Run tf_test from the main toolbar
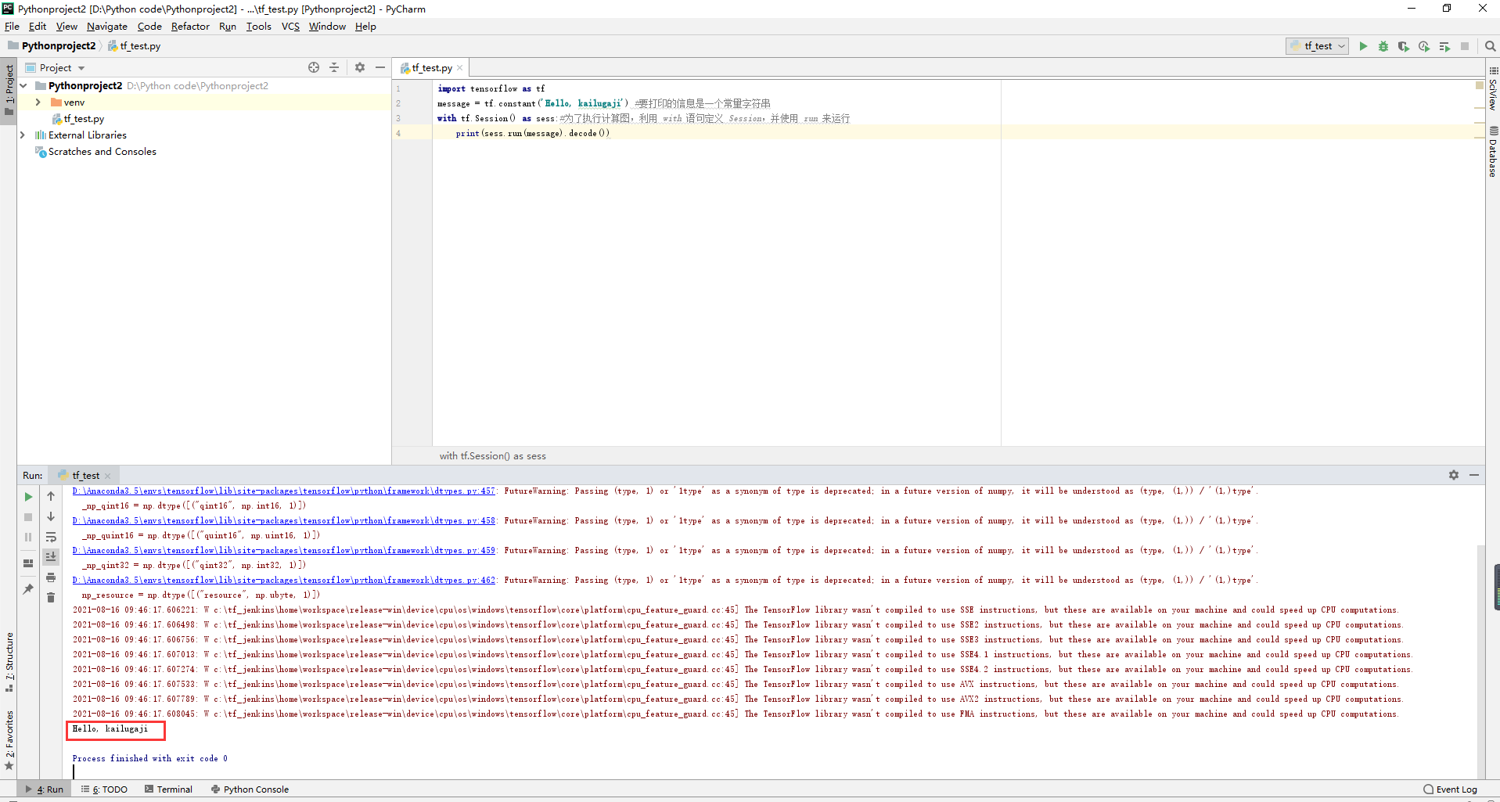This screenshot has height=802, width=1500. click(1363, 46)
